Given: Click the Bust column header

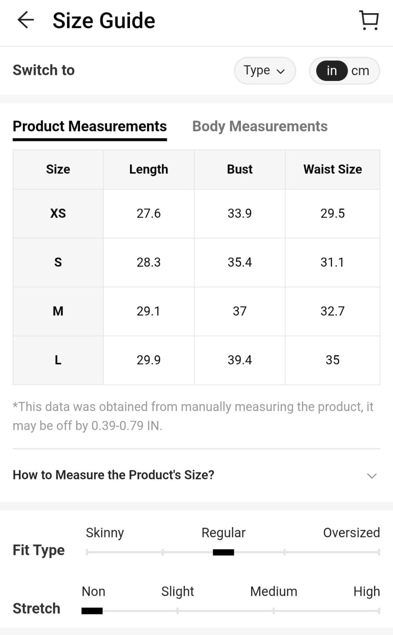Looking at the screenshot, I should (x=240, y=169).
